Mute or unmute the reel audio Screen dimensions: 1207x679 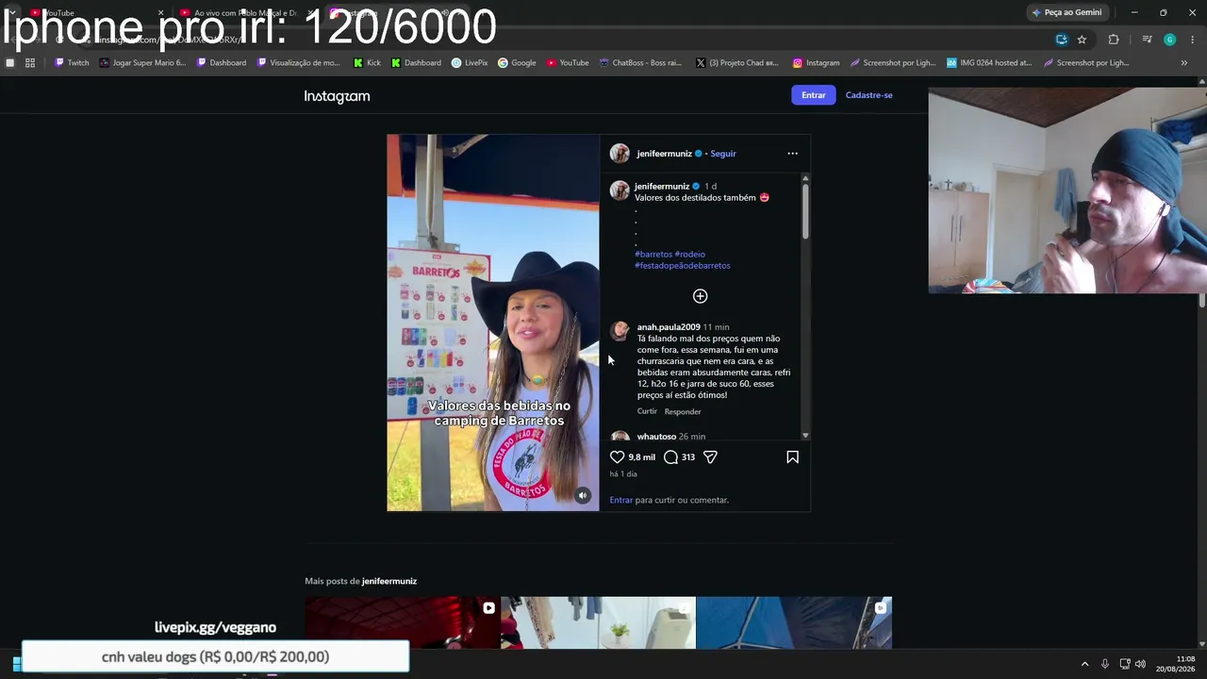click(x=583, y=496)
